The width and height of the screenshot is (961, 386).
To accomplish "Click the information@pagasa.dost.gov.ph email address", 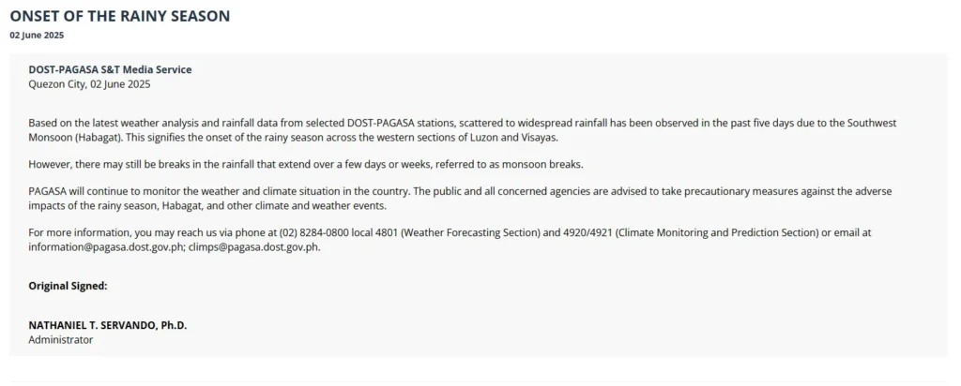I will (x=105, y=247).
